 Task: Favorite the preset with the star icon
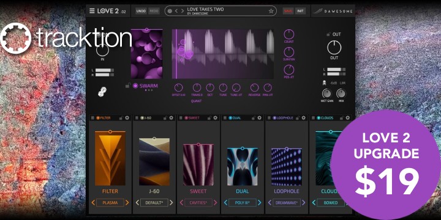click(271, 11)
